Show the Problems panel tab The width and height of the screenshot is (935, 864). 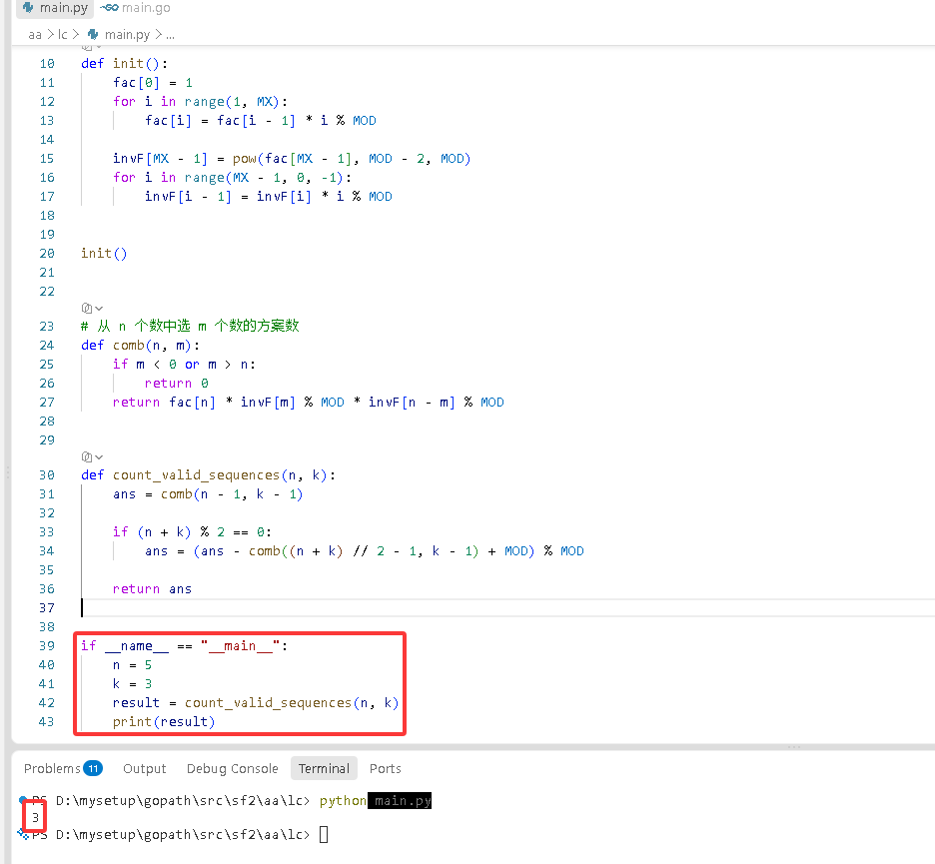tap(63, 768)
